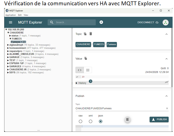Copy the value using the copy icon
This screenshot has height=136, width=174.
(x=86, y=58)
